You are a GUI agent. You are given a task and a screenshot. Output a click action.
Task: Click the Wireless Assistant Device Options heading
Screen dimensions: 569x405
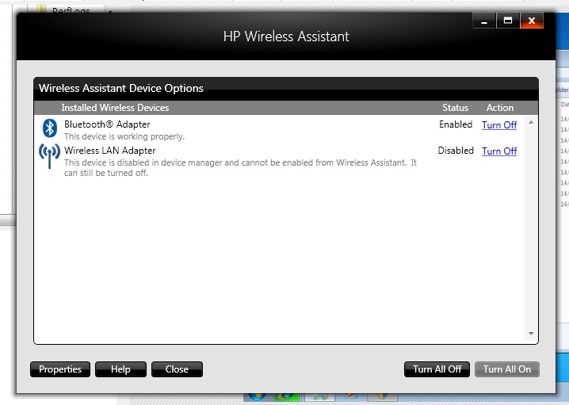coord(120,88)
